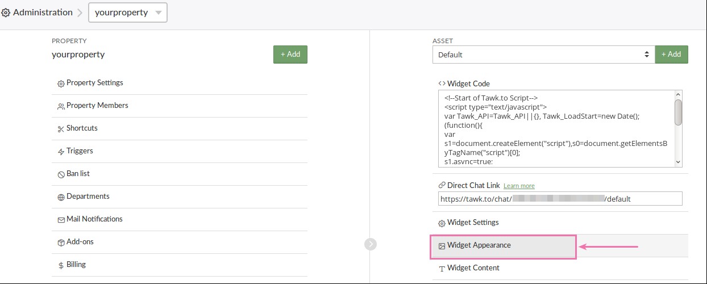Click the Widget Code scrollbar down arrow
The width and height of the screenshot is (707, 284).
click(x=677, y=162)
